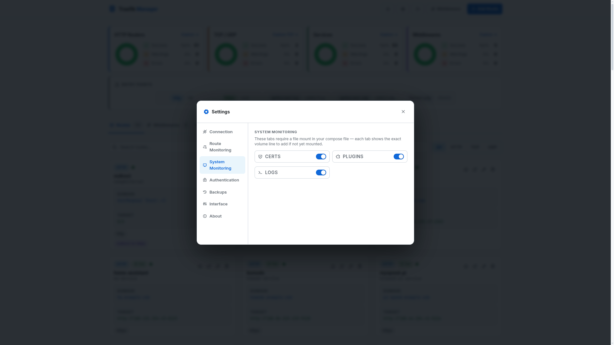Click the Backups history icon
The width and height of the screenshot is (614, 345).
click(205, 192)
